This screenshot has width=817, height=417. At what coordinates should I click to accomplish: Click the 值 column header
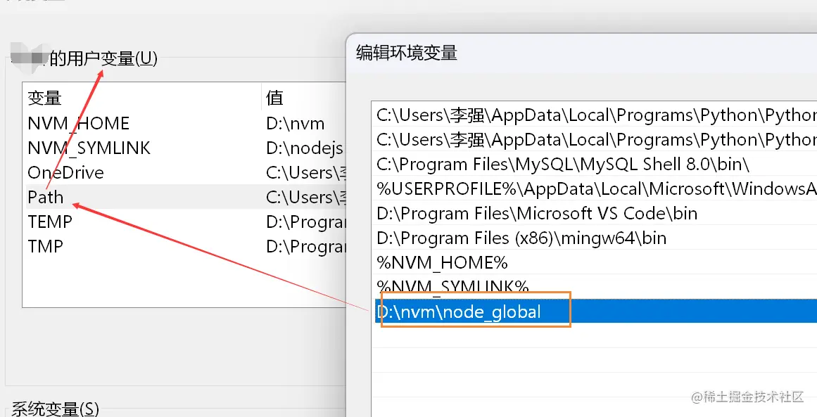pos(304,97)
